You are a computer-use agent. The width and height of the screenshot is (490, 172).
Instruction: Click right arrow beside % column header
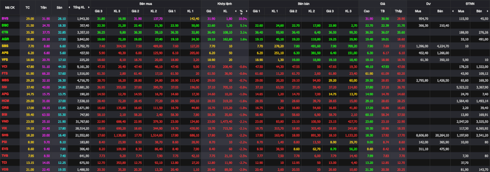246,11
